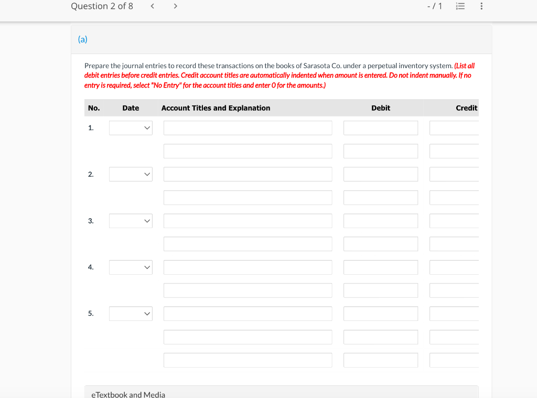Go to the next question arrow
Screen dimensions: 537x398
(175, 6)
